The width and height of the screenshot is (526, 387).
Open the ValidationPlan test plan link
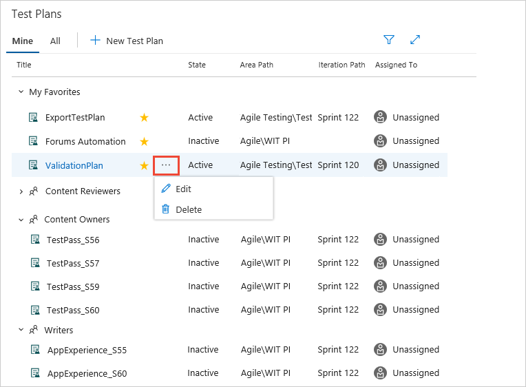(x=74, y=165)
